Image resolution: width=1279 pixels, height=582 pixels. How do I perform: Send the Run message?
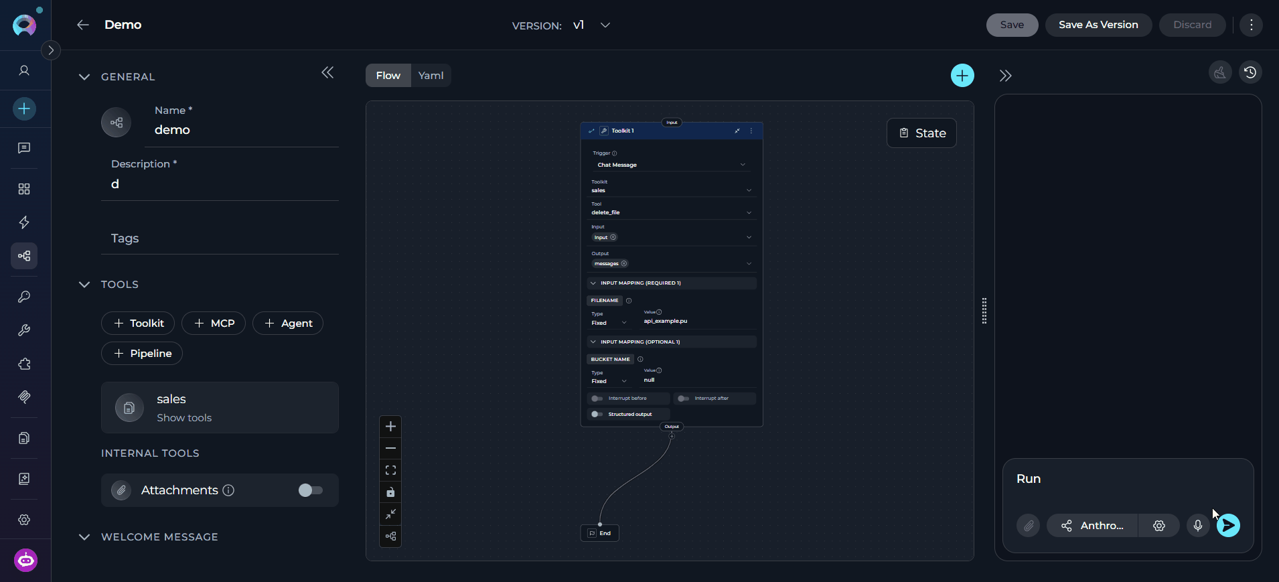(1228, 526)
